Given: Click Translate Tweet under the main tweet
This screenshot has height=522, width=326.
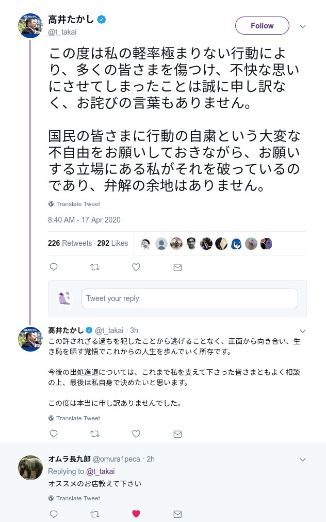Looking at the screenshot, I should 77,204.
